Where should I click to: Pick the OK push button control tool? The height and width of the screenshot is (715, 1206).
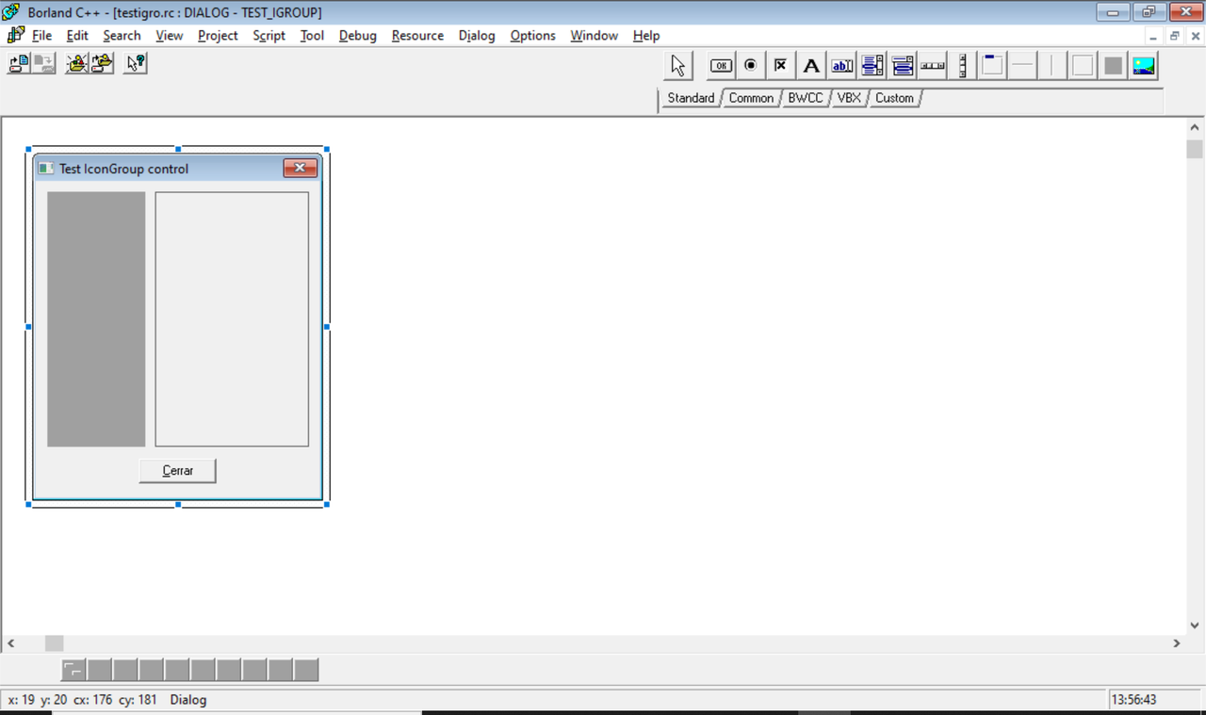point(721,66)
